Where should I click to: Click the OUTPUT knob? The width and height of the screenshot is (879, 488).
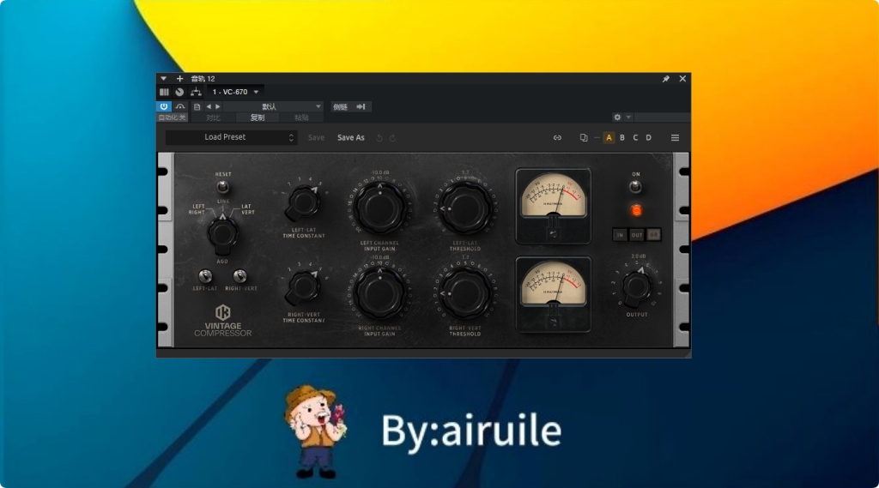(637, 286)
